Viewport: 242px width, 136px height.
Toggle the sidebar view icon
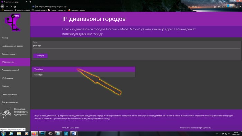pyautogui.click(x=223, y=7)
